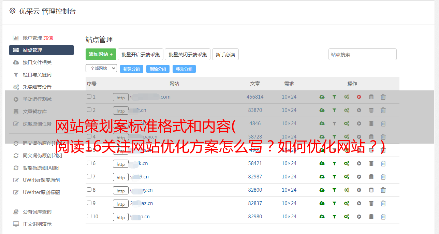Tick the checkbox for site 8
The image size is (439, 234).
(x=89, y=190)
